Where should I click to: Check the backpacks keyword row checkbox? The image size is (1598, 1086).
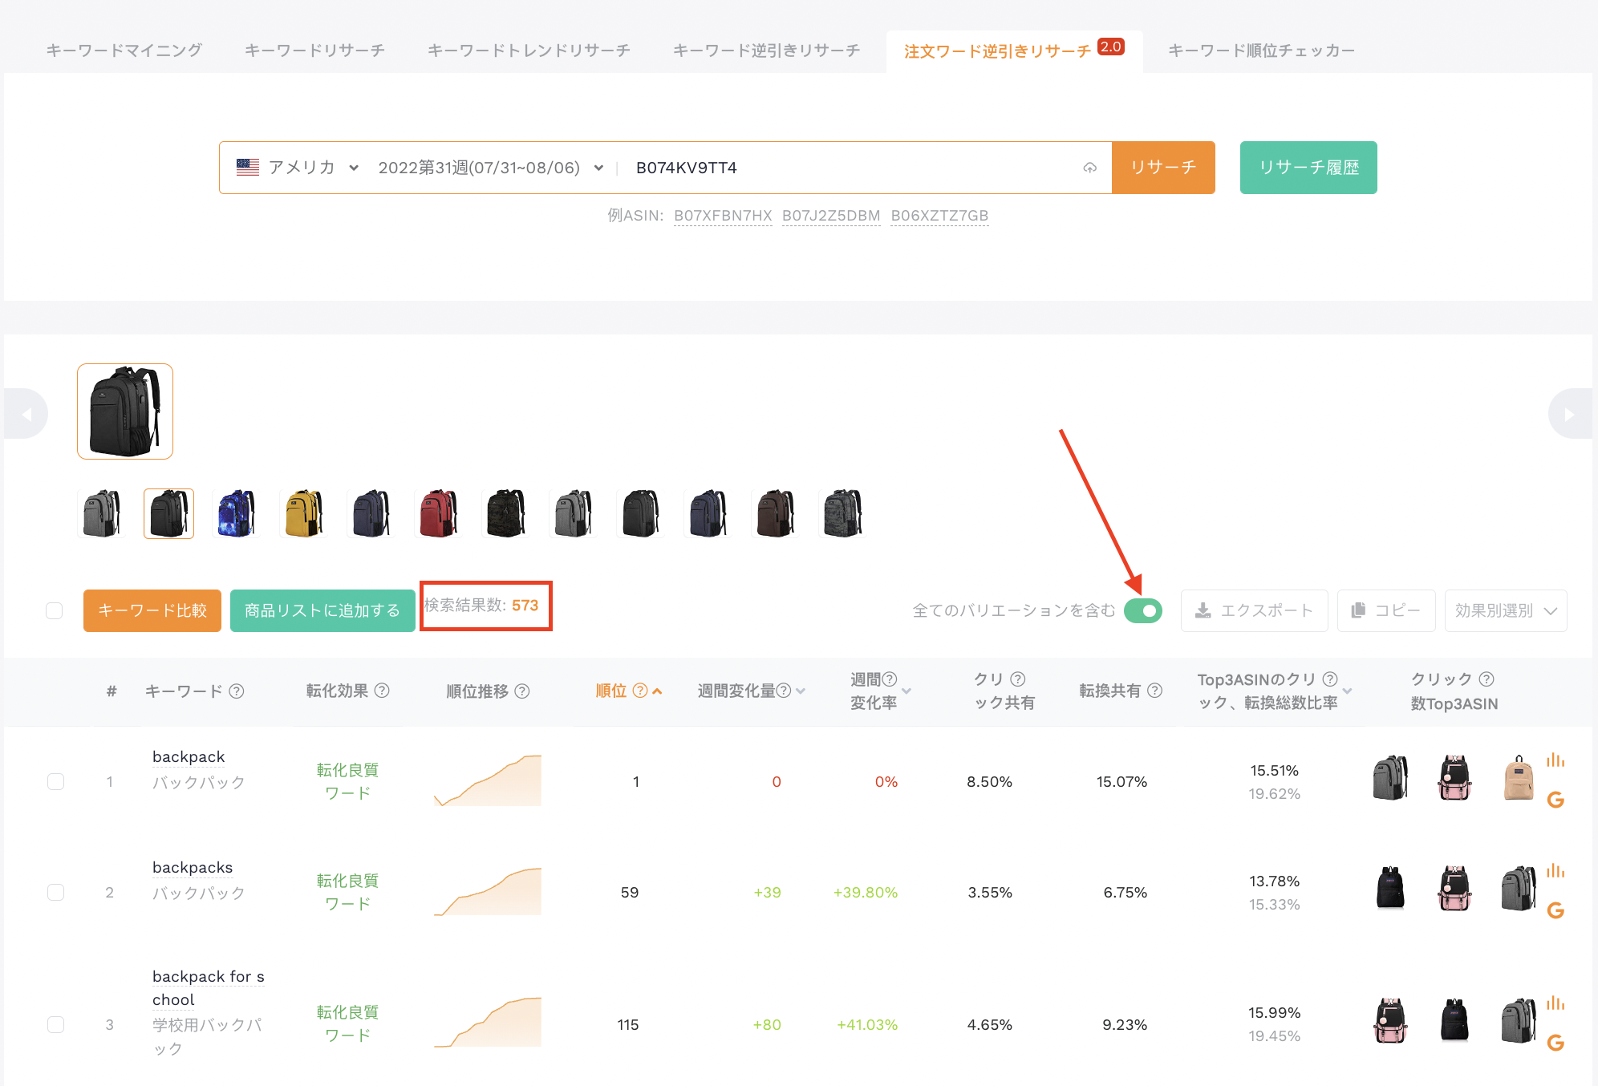[55, 892]
